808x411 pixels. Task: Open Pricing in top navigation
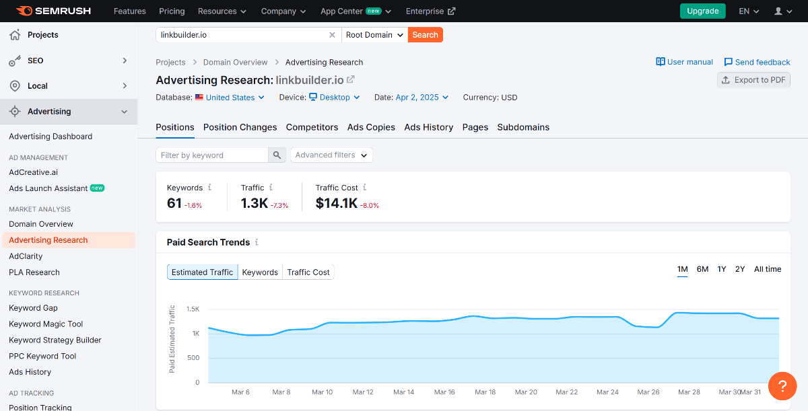tap(172, 11)
